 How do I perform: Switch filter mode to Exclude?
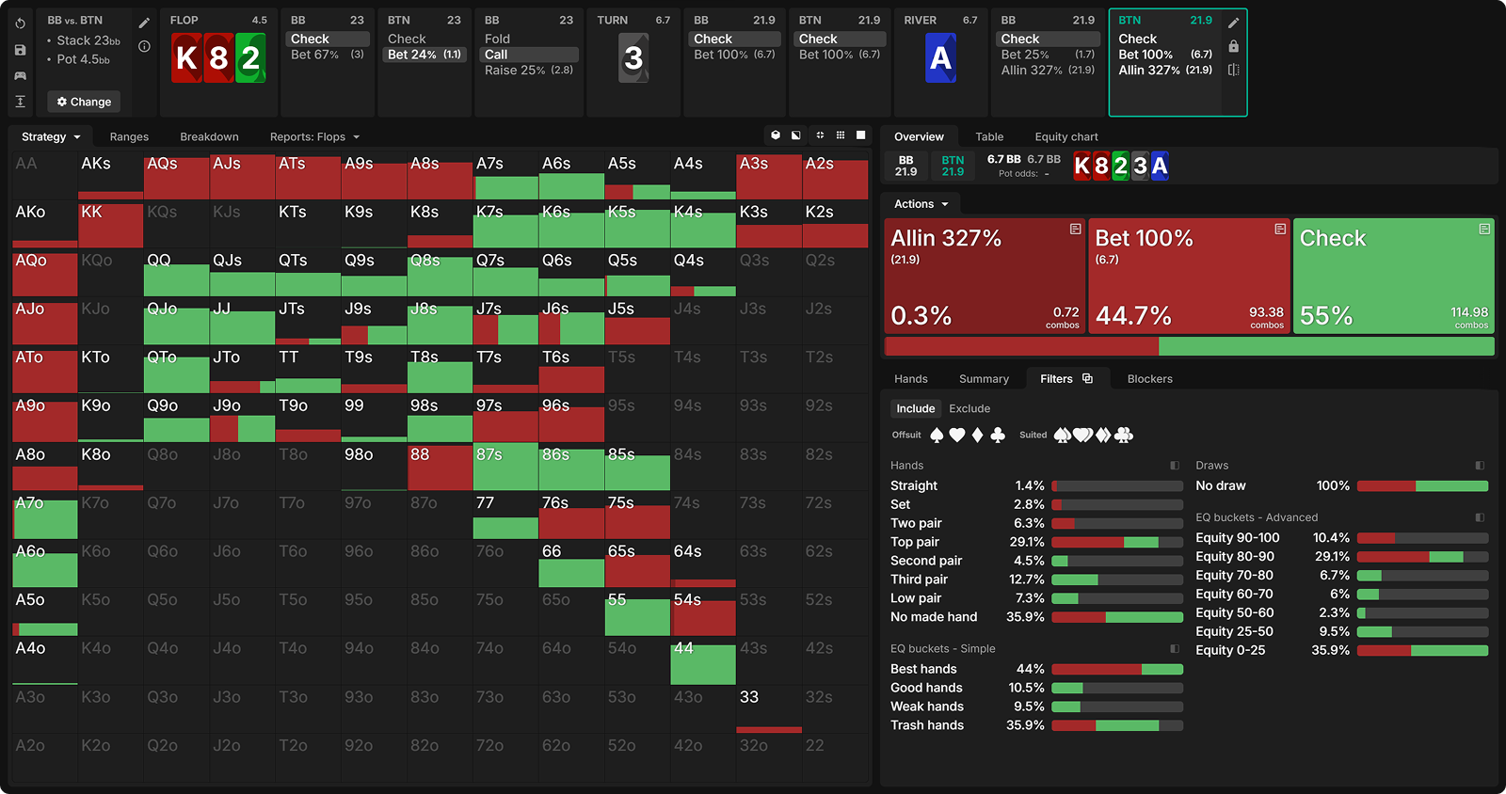[969, 408]
